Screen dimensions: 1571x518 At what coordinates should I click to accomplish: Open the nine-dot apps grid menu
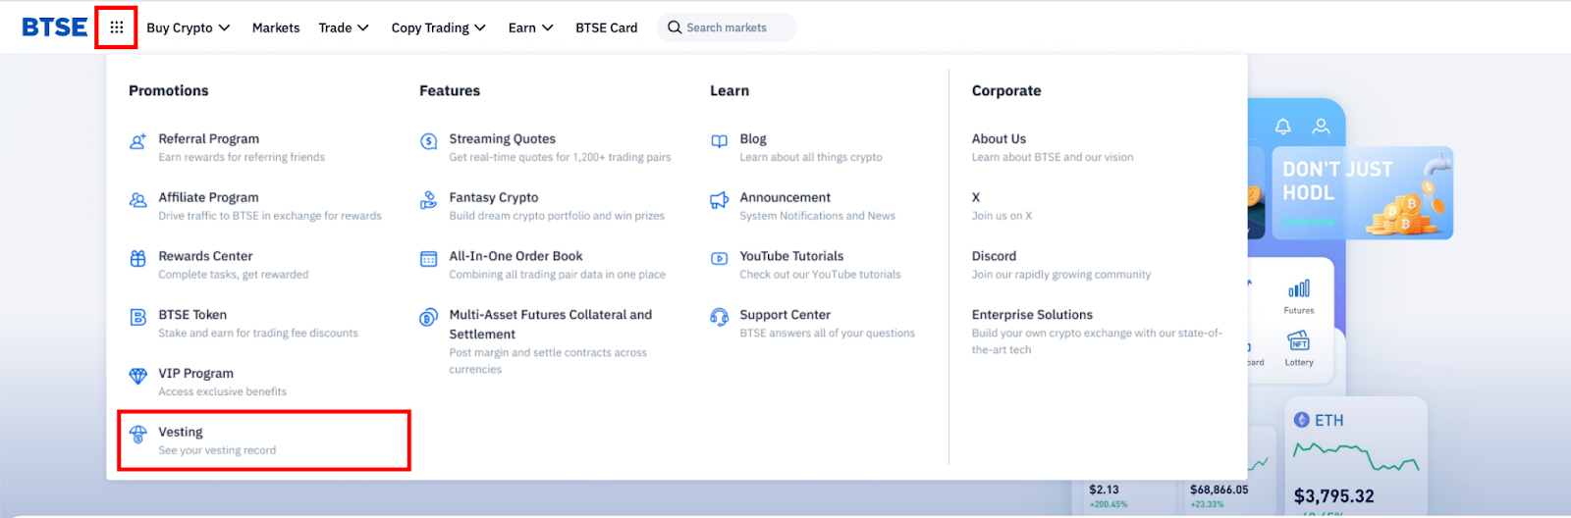pos(116,27)
